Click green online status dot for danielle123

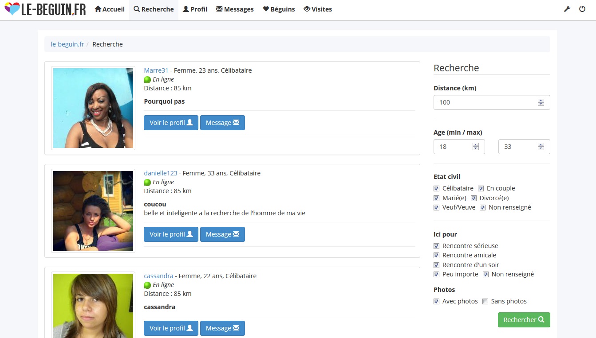click(x=147, y=183)
